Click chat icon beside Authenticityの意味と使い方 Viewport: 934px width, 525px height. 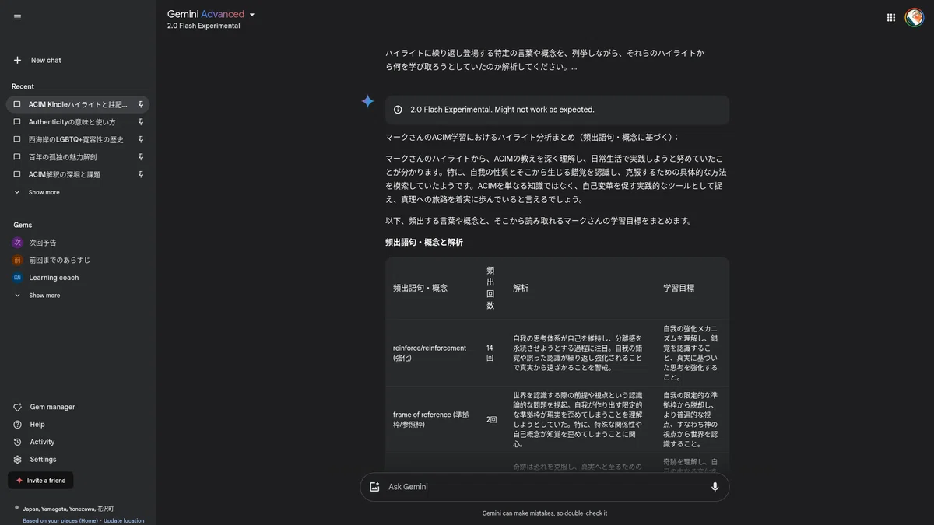tap(17, 122)
